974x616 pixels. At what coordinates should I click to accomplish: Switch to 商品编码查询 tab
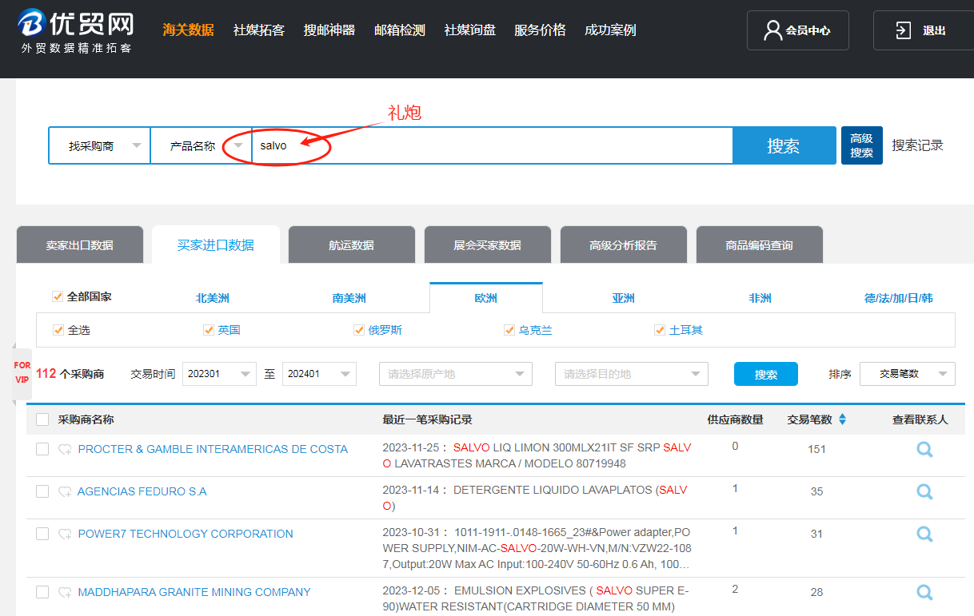[760, 244]
